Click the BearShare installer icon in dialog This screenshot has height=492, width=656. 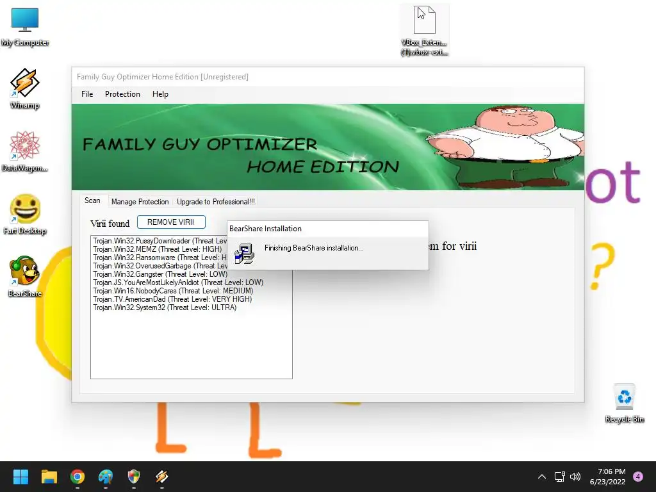point(244,254)
